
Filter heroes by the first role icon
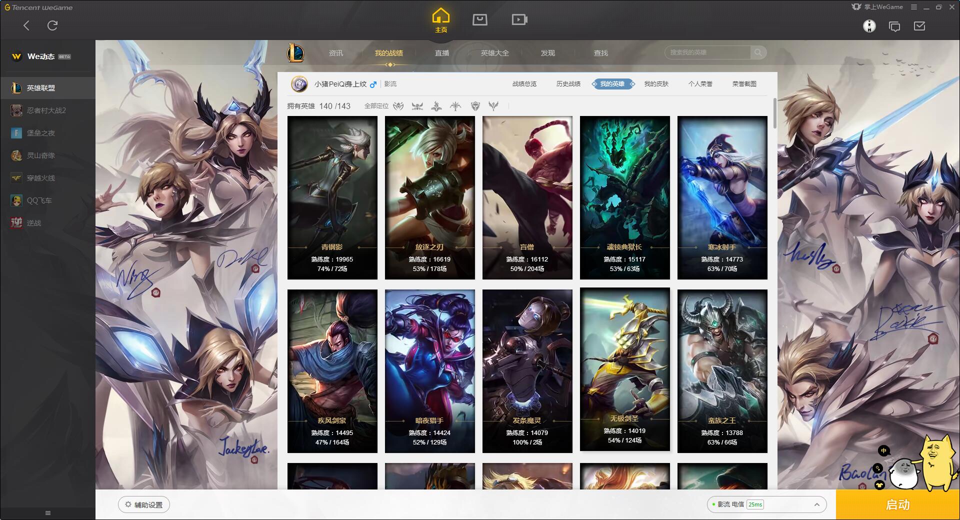[x=398, y=106]
